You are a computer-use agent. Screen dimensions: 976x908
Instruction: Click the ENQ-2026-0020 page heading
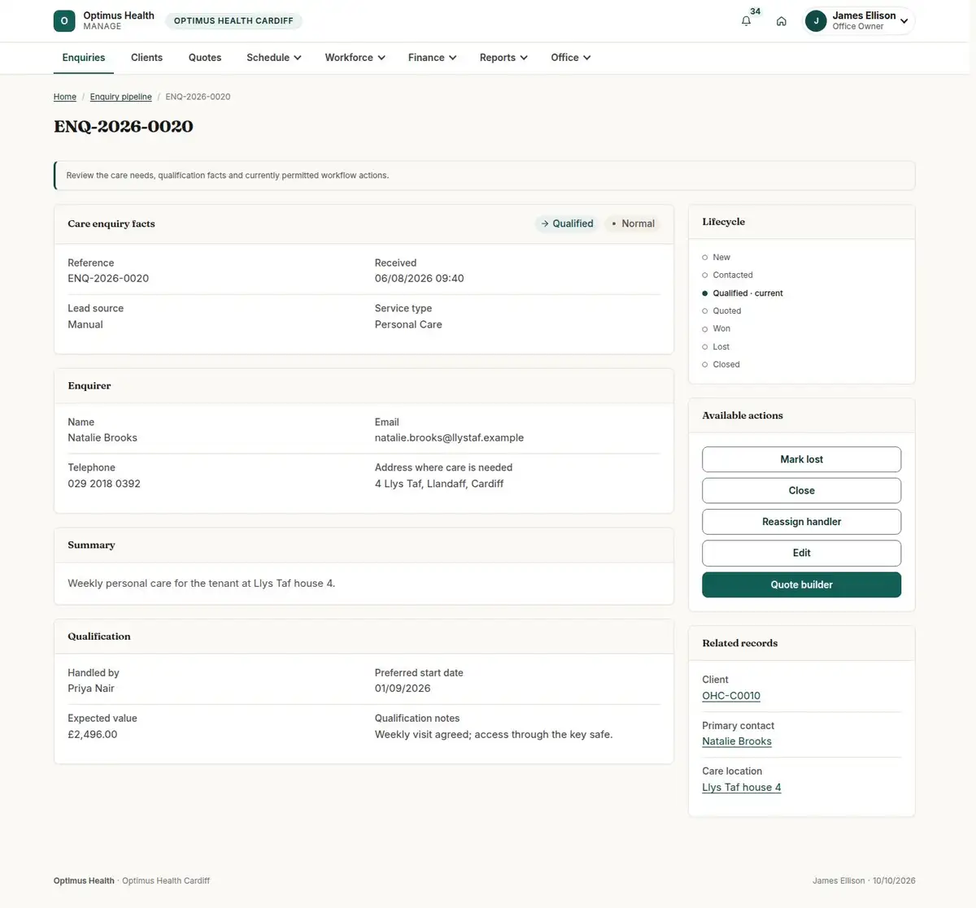pyautogui.click(x=124, y=127)
